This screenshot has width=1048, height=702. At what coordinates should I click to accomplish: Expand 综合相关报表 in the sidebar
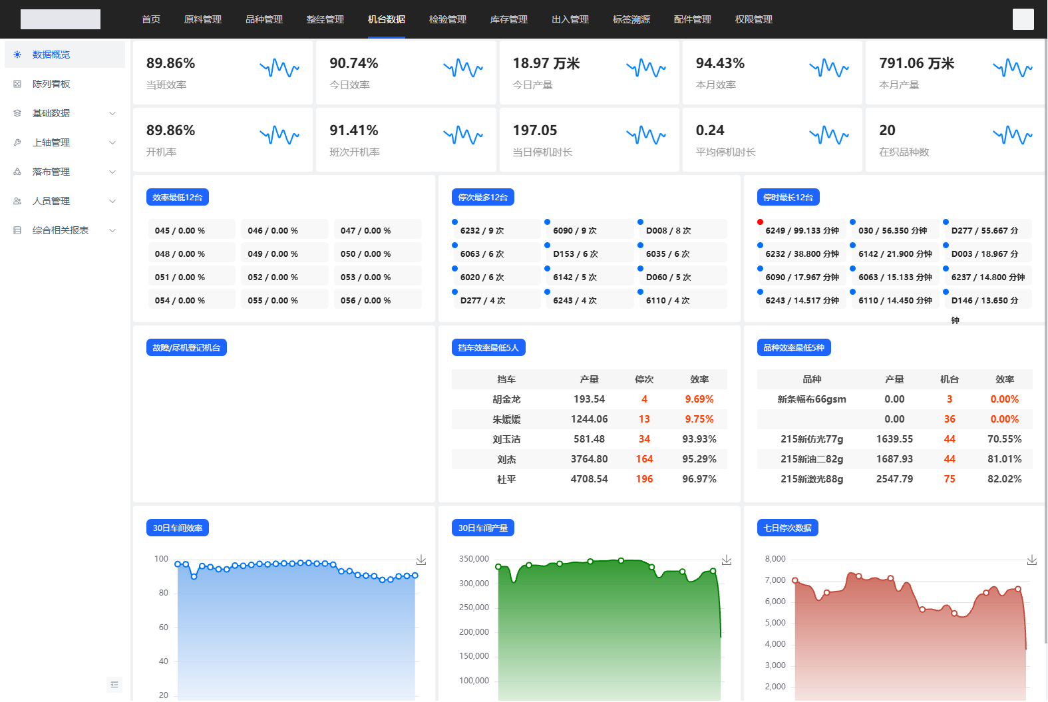112,230
